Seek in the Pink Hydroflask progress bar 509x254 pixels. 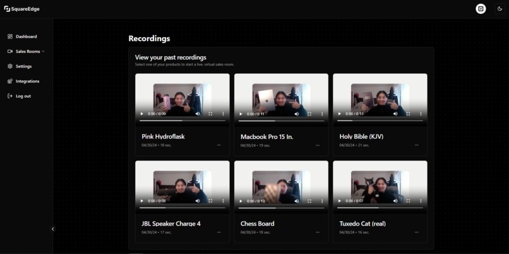tap(183, 121)
